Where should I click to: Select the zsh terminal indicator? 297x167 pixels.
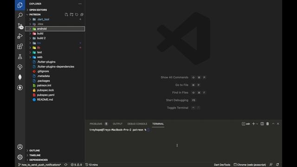point(245,124)
